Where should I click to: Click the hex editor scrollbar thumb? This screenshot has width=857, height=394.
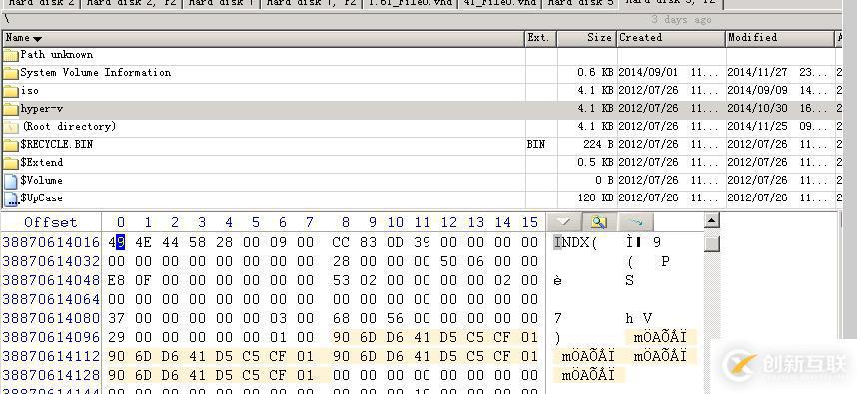pyautogui.click(x=711, y=244)
